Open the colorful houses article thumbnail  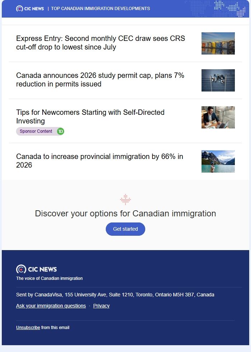[x=218, y=43]
